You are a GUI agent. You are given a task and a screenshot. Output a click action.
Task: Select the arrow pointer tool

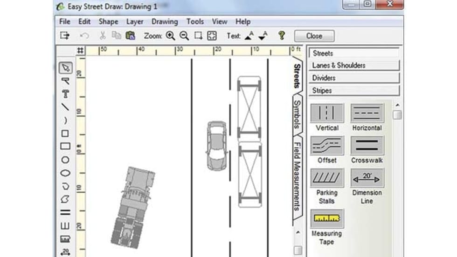pyautogui.click(x=65, y=68)
